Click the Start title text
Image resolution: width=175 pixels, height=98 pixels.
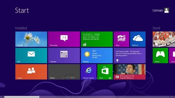22,10
